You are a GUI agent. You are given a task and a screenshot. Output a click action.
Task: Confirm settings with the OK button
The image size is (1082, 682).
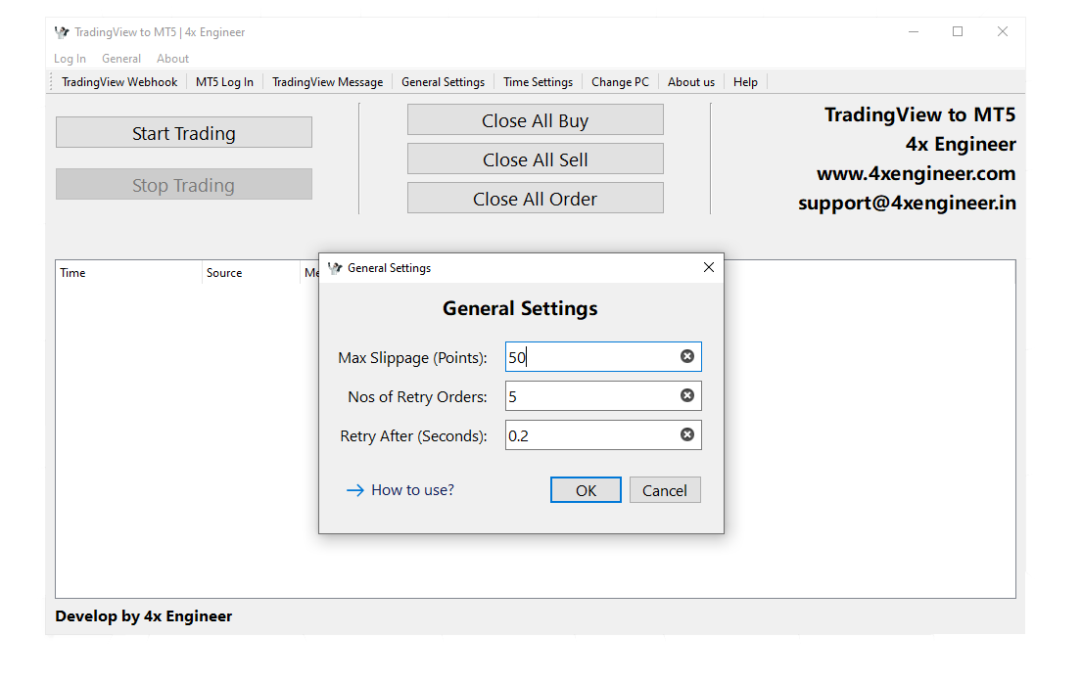point(586,490)
